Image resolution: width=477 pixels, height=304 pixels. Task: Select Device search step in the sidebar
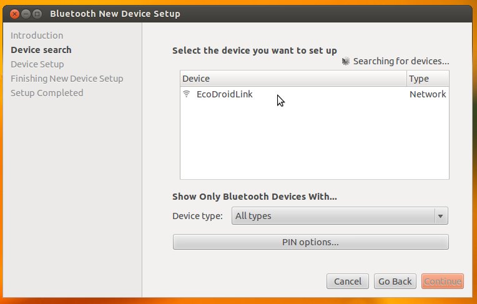(41, 50)
